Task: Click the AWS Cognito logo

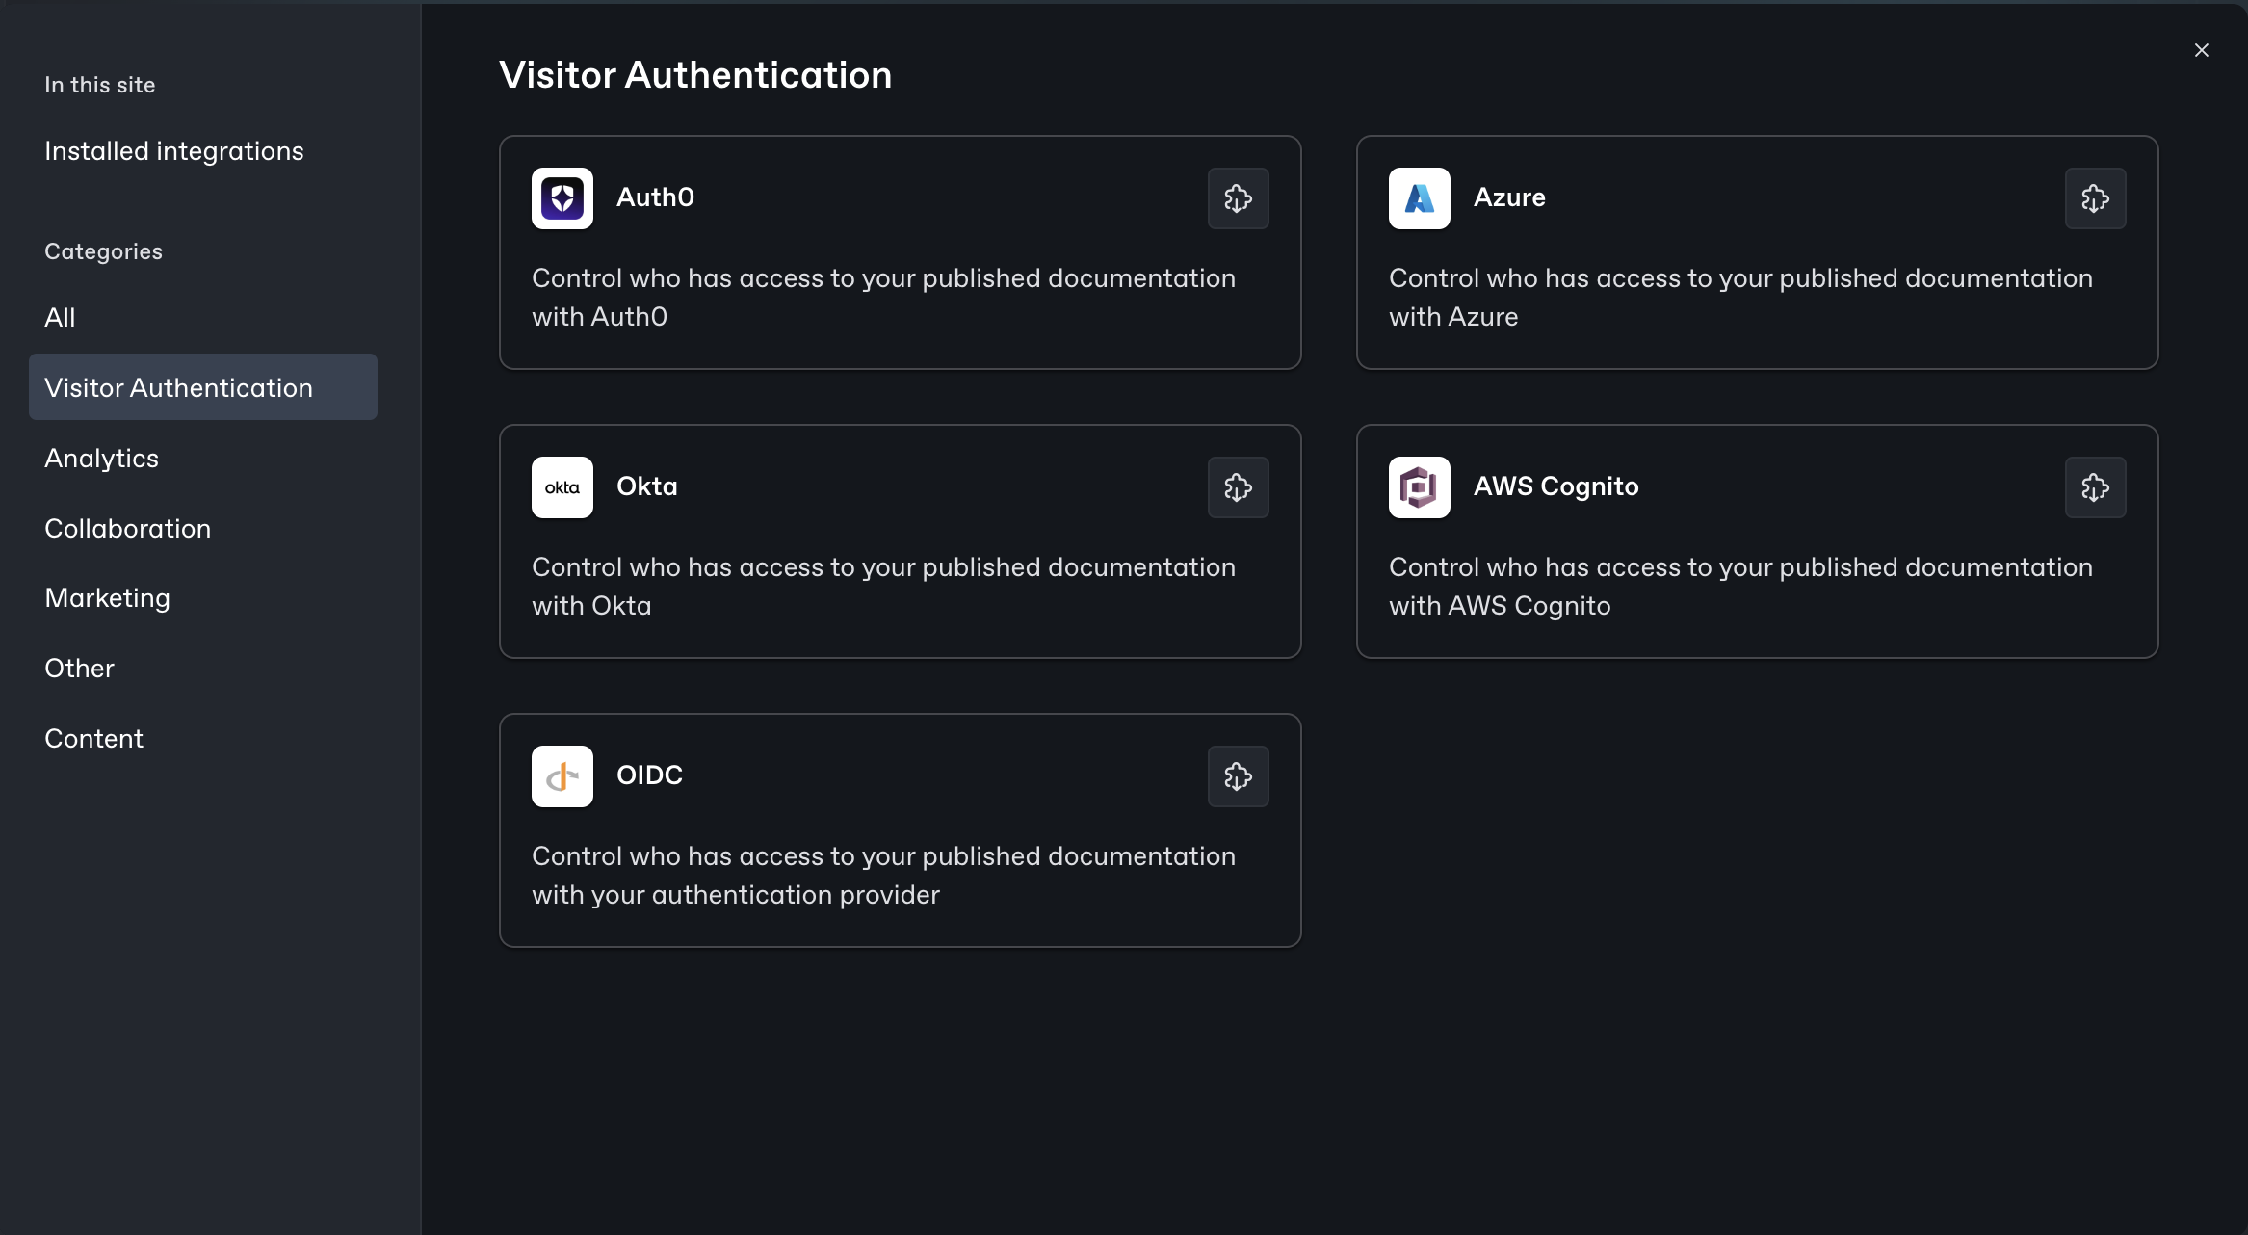Action: [x=1419, y=487]
